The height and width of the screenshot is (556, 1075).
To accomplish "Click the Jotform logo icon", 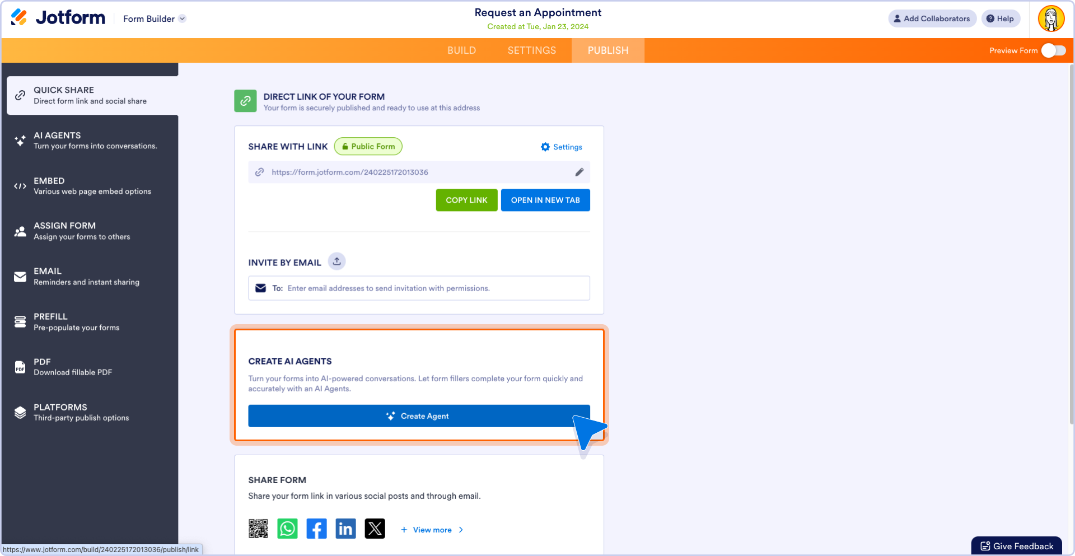I will (19, 17).
